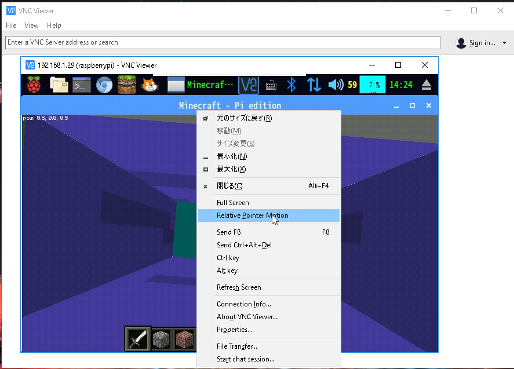
Task: Launch the Minecraft Pi icon in the taskbar
Action: [127, 85]
